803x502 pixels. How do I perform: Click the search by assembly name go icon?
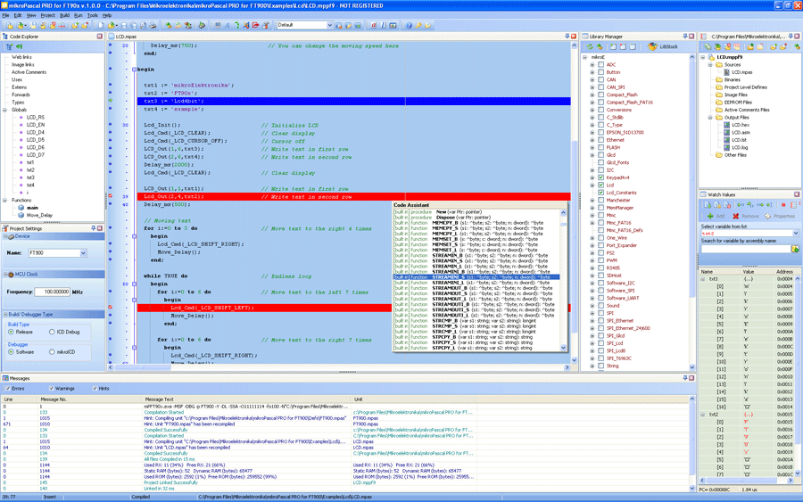[795, 249]
